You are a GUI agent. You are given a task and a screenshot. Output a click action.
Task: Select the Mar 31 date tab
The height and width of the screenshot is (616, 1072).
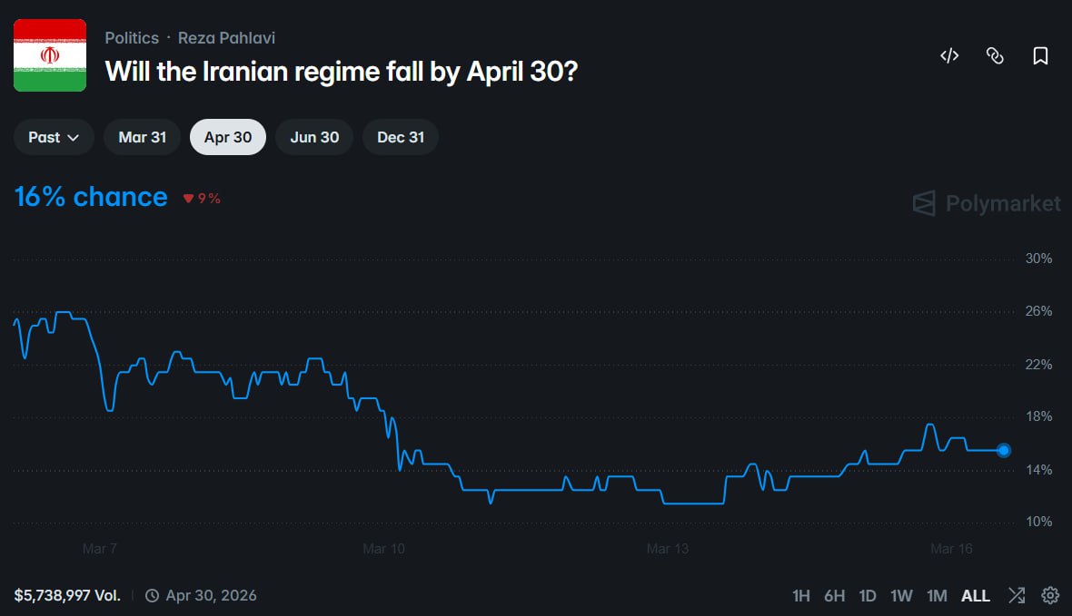click(x=143, y=138)
